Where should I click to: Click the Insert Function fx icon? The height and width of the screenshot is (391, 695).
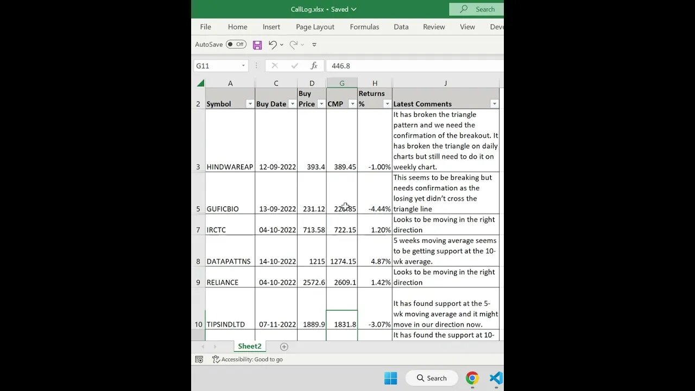pos(314,66)
